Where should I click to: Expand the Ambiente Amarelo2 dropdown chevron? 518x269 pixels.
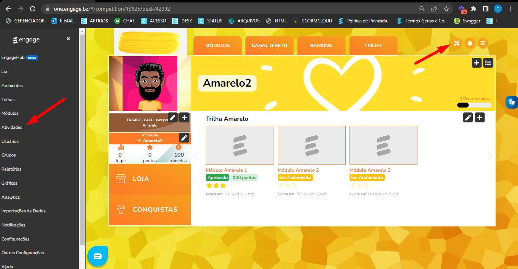(139, 141)
